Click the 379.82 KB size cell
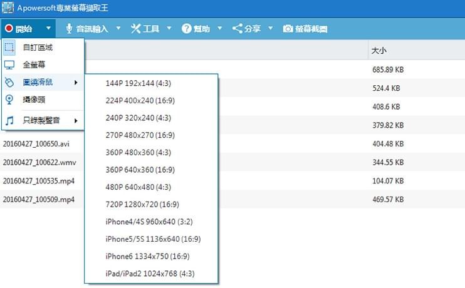This screenshot has height=288, width=465. pos(388,125)
